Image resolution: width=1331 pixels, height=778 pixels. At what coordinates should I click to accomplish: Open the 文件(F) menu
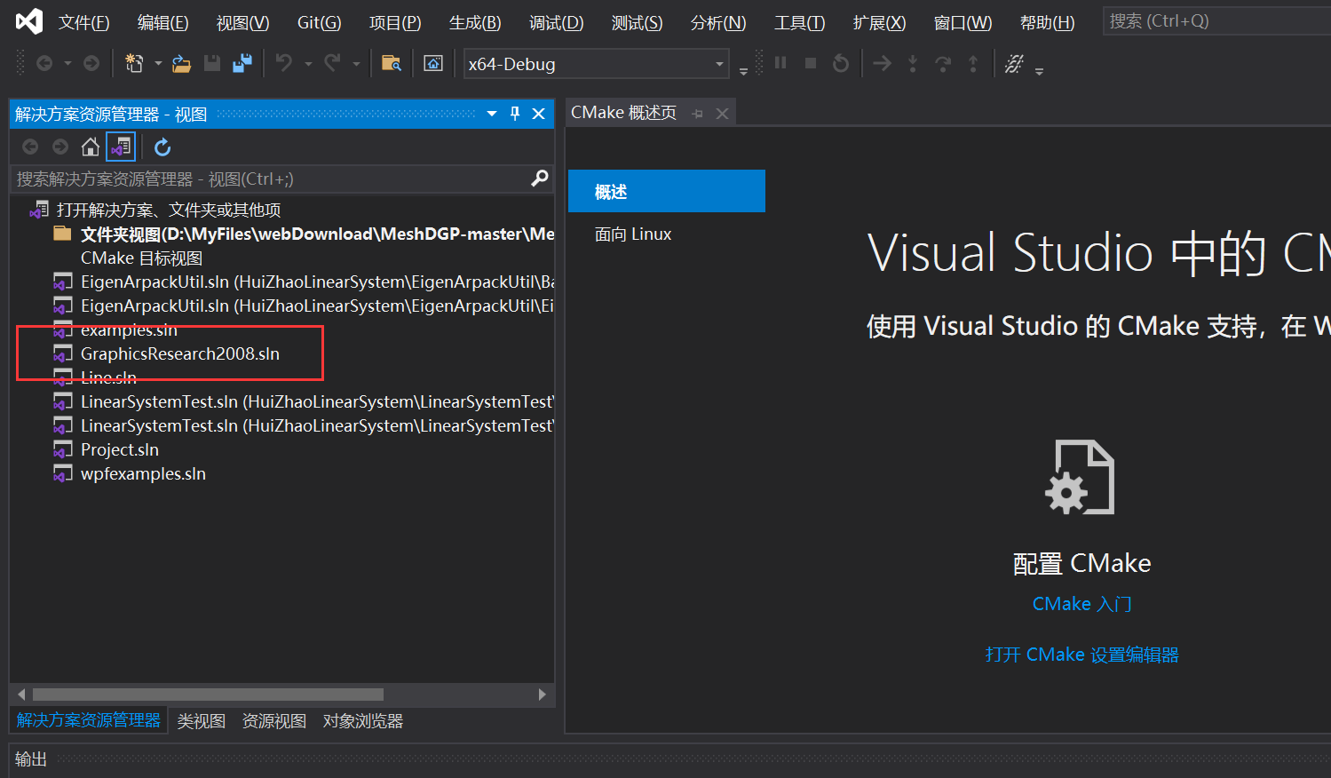coord(83,22)
